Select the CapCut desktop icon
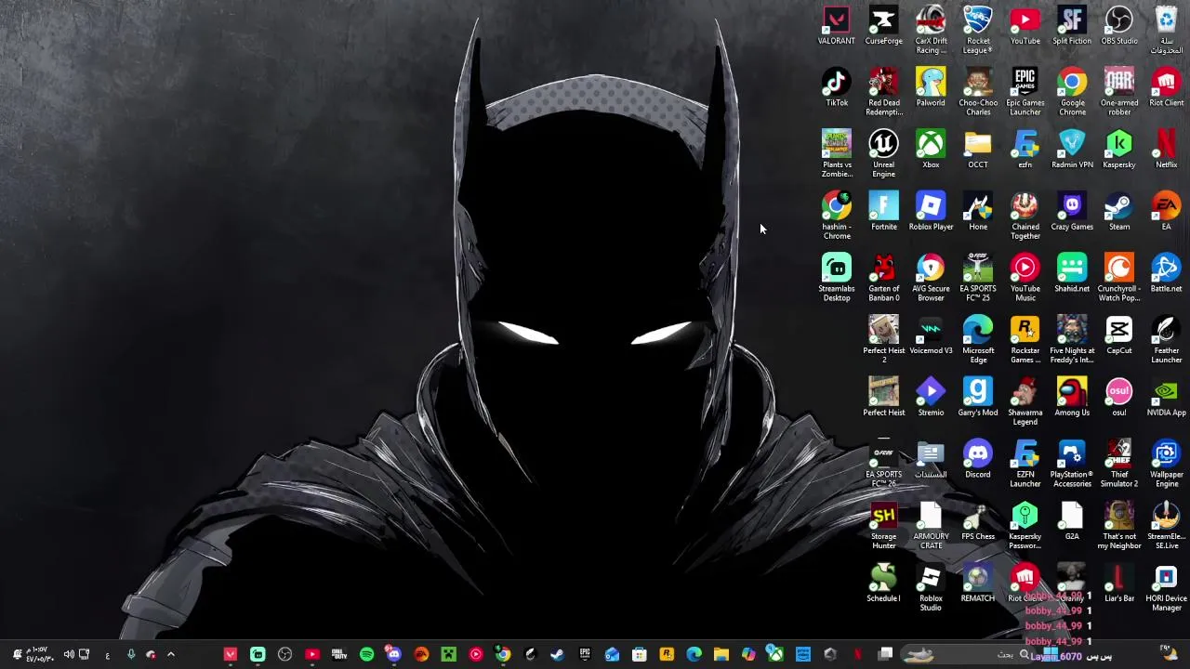Image resolution: width=1190 pixels, height=669 pixels. click(1119, 336)
